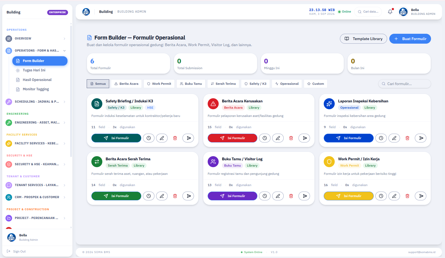Open the notification bell icon

click(x=390, y=12)
